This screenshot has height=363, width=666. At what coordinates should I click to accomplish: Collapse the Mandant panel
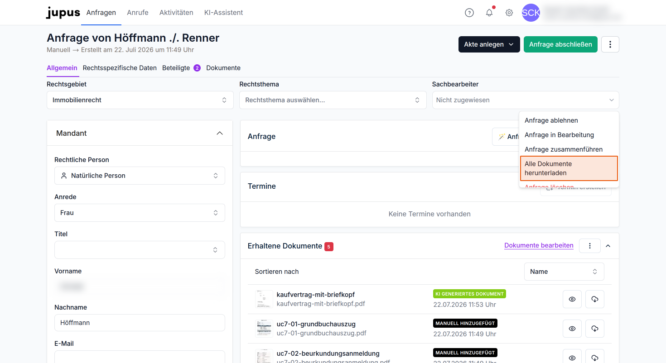[220, 133]
